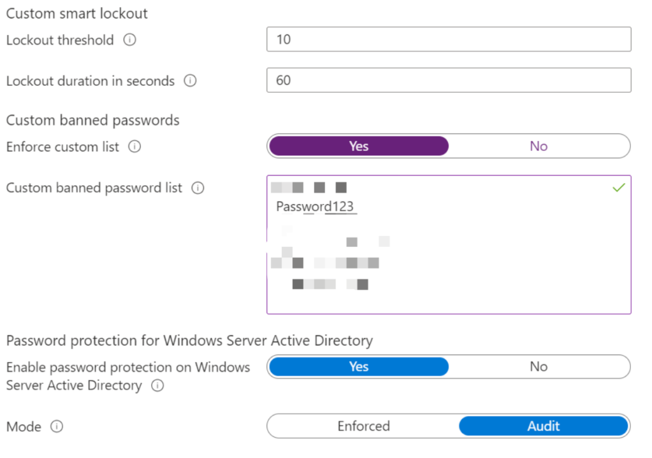Set Enforce custom list to Yes
Viewport: 652px width, 458px height.
[359, 146]
